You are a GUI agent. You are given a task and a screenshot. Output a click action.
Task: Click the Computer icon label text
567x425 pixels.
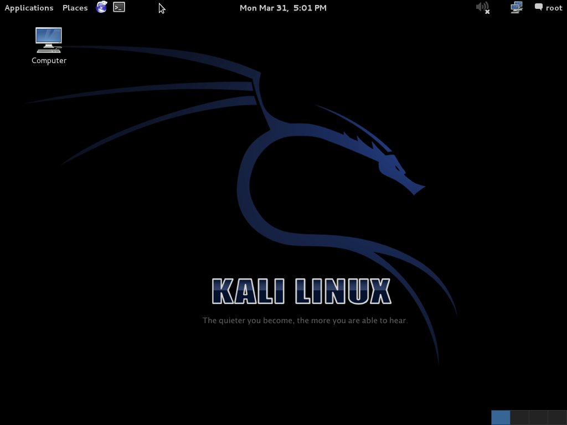point(49,60)
